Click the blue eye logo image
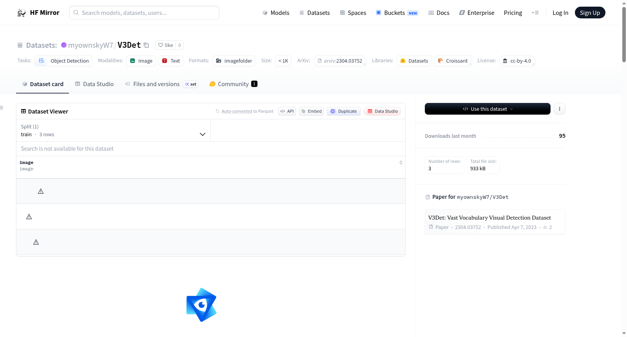 click(201, 305)
